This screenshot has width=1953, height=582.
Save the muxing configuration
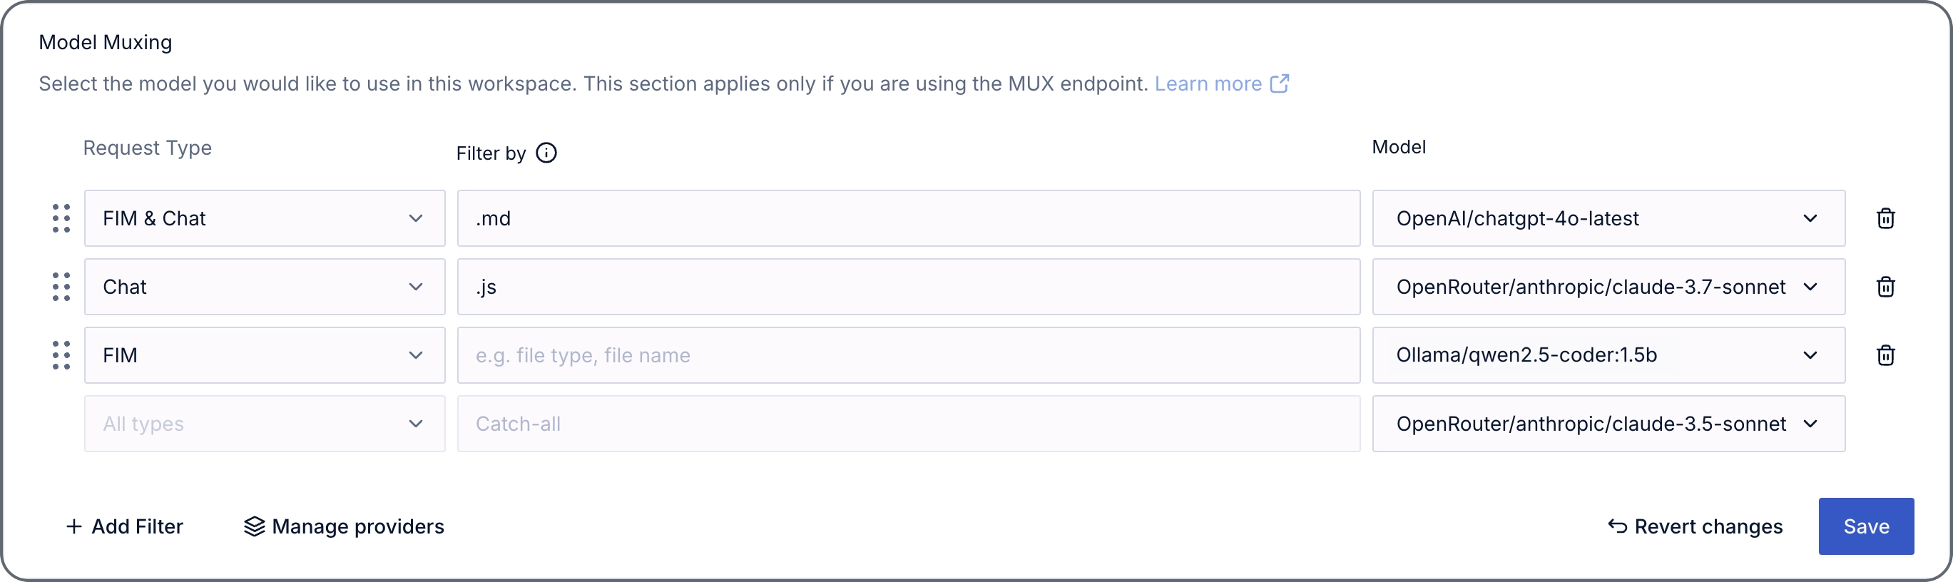[1866, 526]
